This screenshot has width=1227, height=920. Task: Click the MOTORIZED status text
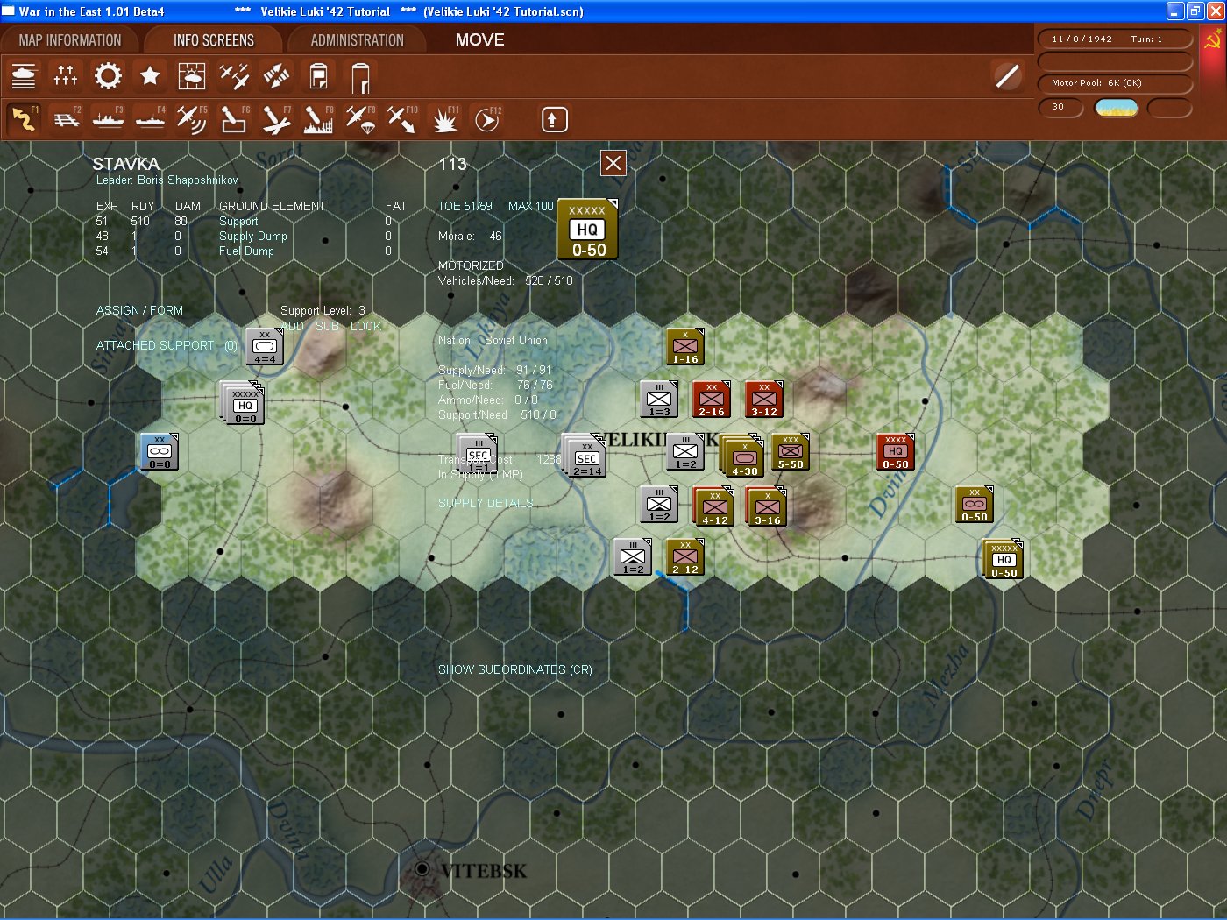(471, 266)
